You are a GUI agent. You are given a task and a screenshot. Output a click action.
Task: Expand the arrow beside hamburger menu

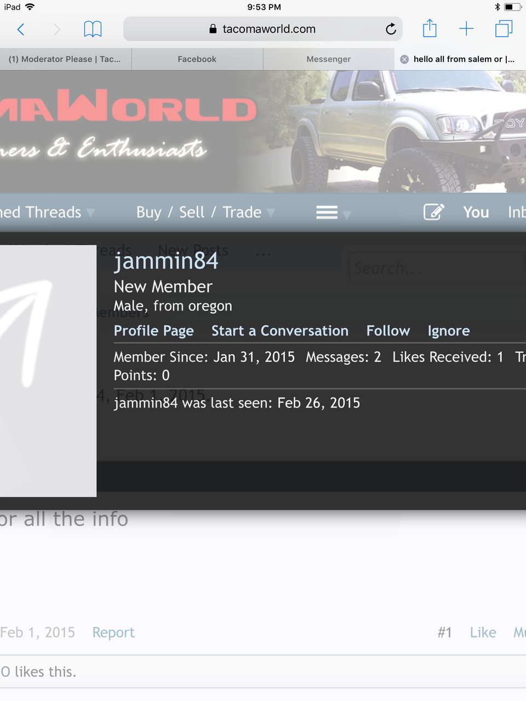pyautogui.click(x=346, y=215)
